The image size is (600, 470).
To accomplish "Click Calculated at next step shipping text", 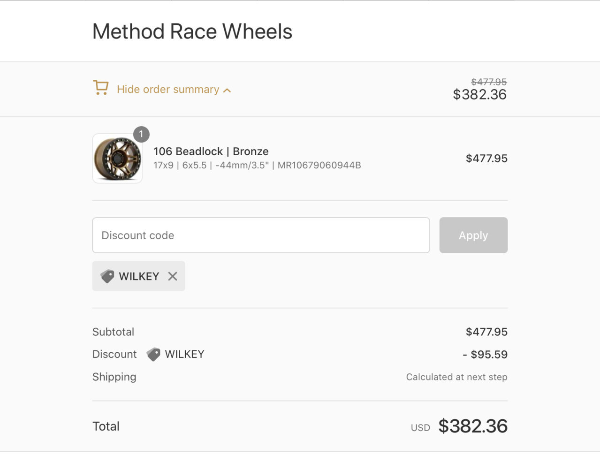I will click(x=457, y=377).
